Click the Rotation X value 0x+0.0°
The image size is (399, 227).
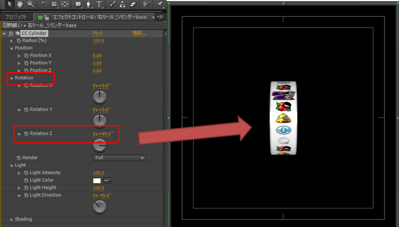coord(102,86)
